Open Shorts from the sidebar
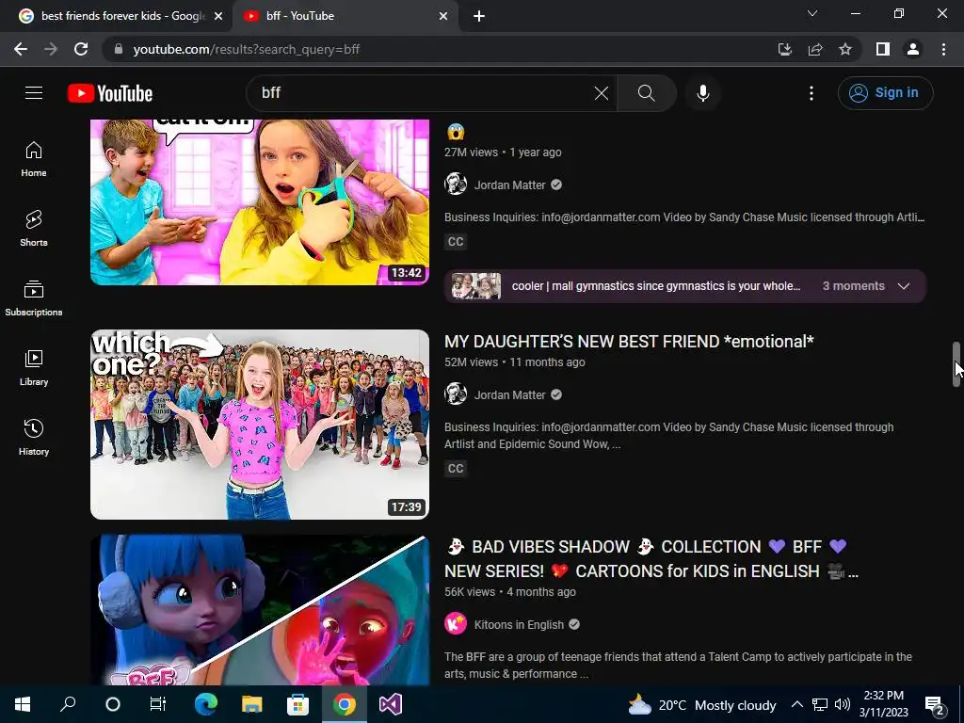964x723 pixels. [34, 229]
